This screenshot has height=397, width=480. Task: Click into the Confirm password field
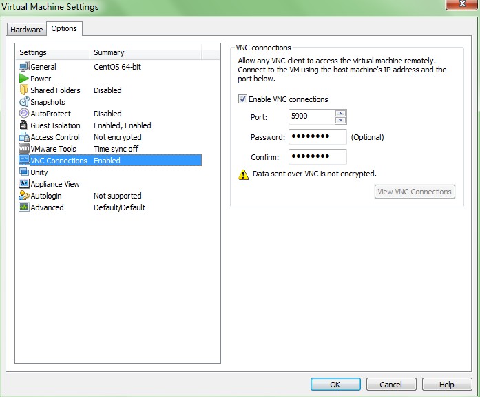coord(317,156)
